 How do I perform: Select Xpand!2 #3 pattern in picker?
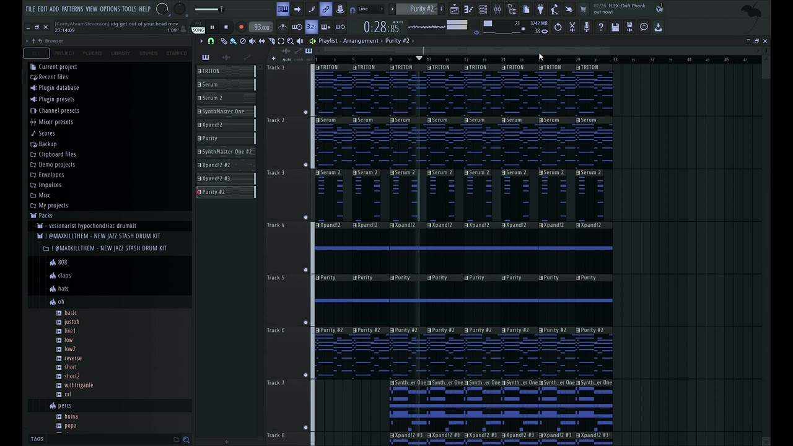pos(226,178)
